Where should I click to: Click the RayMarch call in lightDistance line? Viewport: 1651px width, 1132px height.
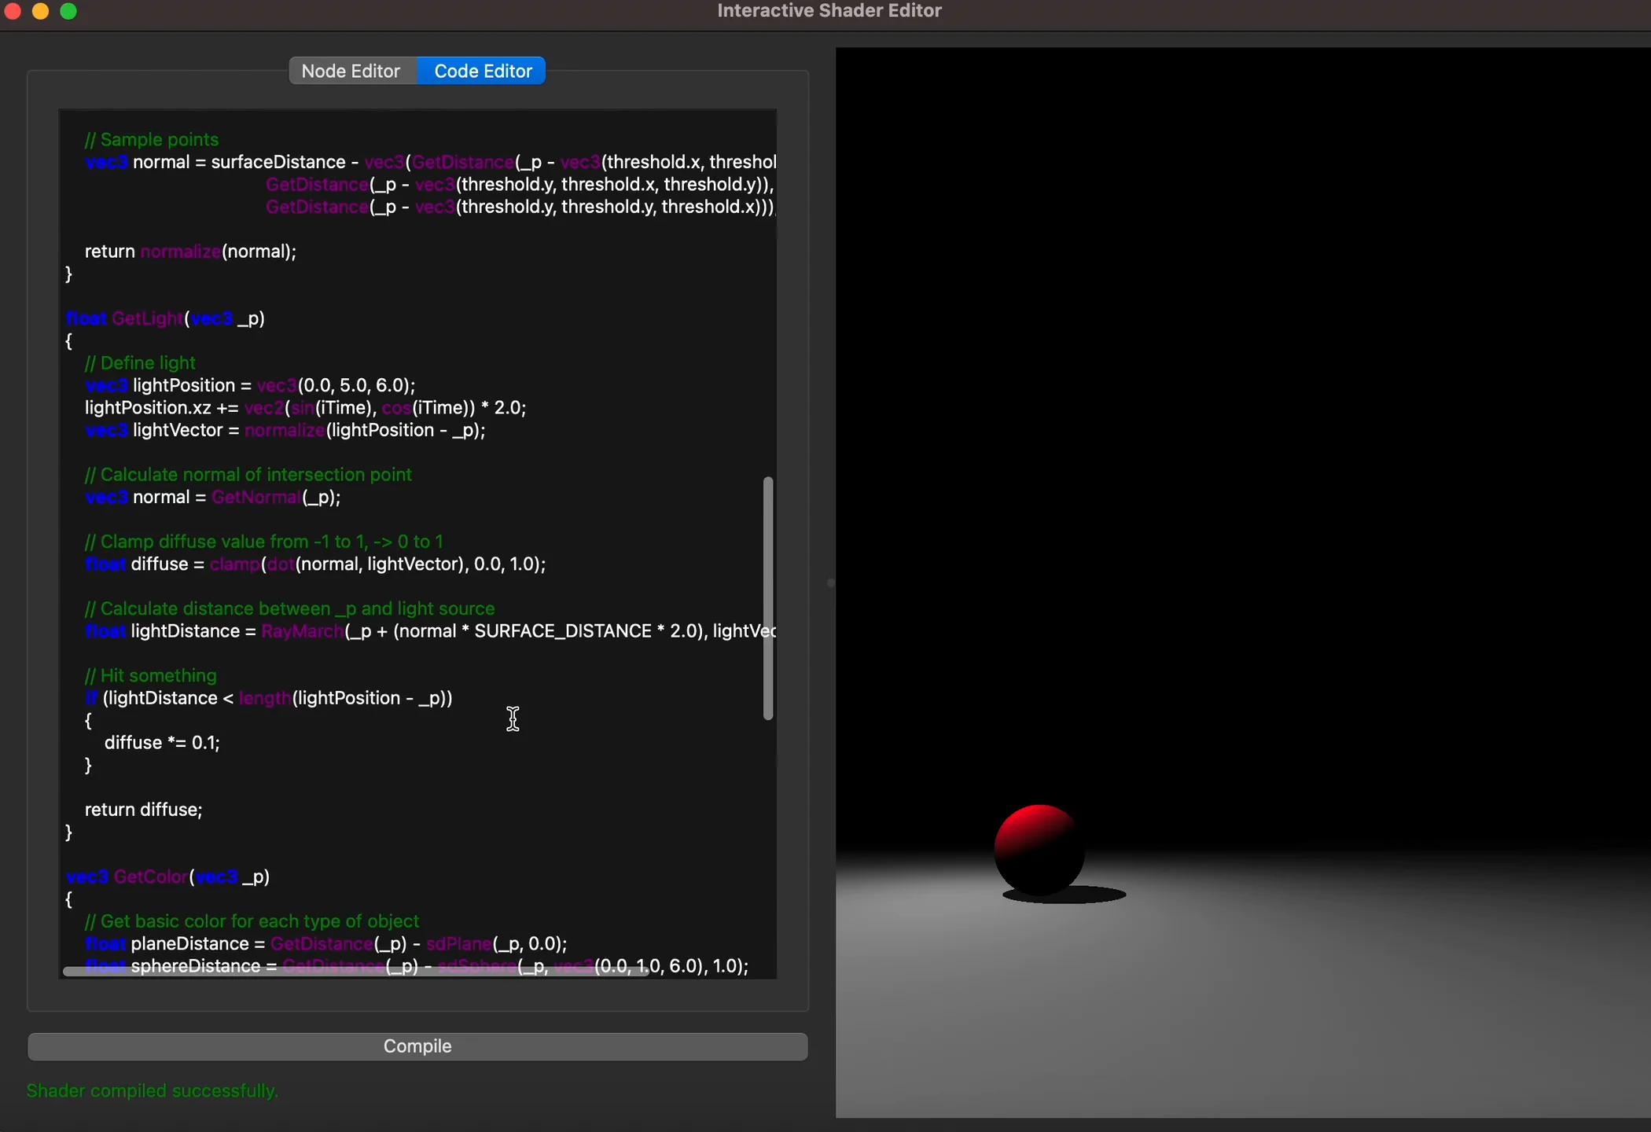(303, 631)
